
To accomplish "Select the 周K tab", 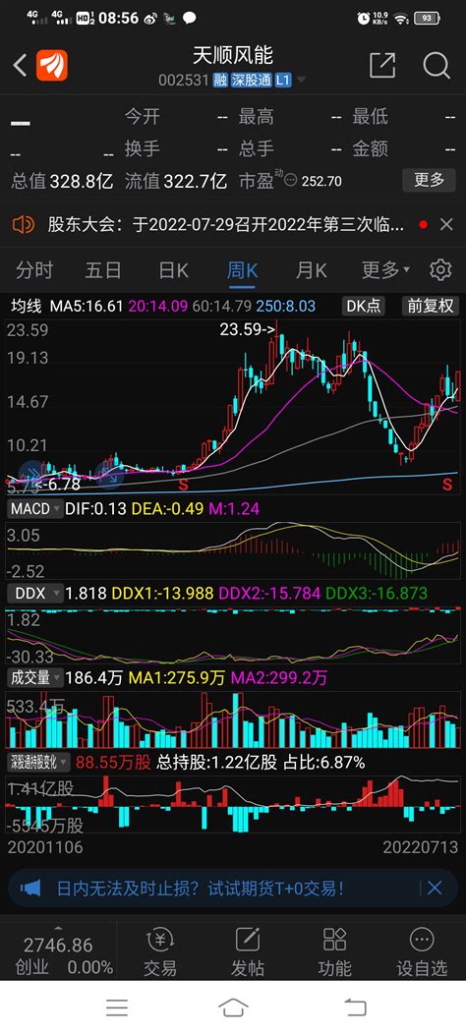I will point(242,270).
